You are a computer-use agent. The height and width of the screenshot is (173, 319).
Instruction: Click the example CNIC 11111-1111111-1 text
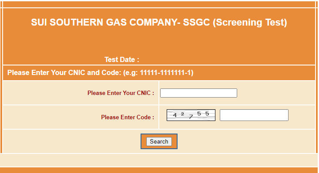(166, 72)
